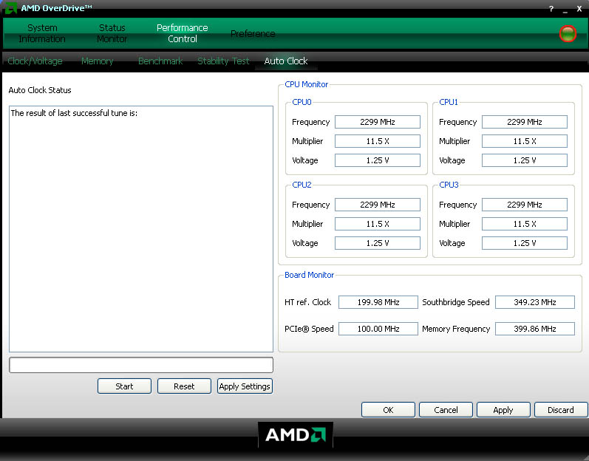Viewport: 589px width, 461px height.
Task: Click the 'CPU1' group label
Action: pos(449,102)
